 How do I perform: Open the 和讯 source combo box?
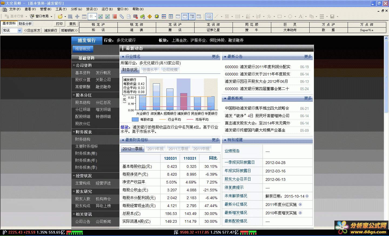tap(12, 31)
